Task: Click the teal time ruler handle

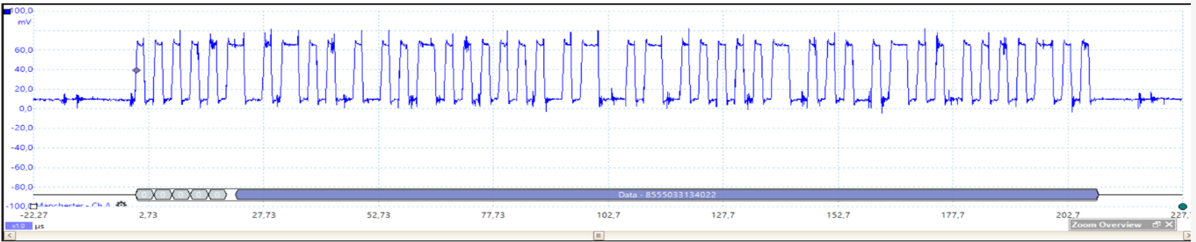Action: (x=1182, y=207)
